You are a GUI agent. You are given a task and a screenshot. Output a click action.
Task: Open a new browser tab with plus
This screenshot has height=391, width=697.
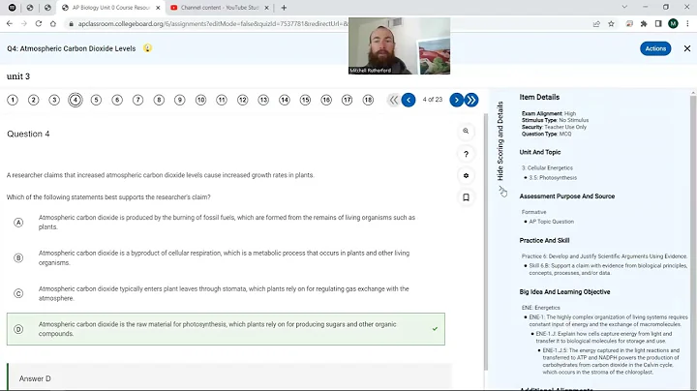(284, 8)
